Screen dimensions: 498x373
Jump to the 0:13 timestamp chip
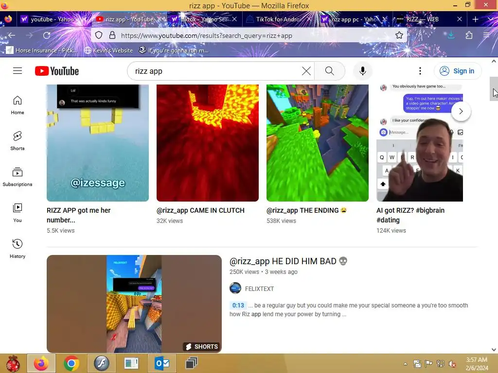[238, 305]
